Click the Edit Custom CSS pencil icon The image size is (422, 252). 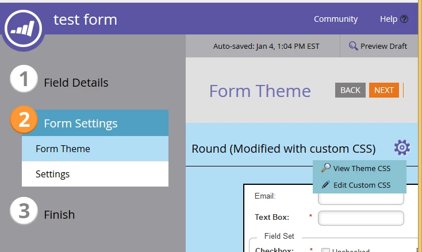coord(325,185)
